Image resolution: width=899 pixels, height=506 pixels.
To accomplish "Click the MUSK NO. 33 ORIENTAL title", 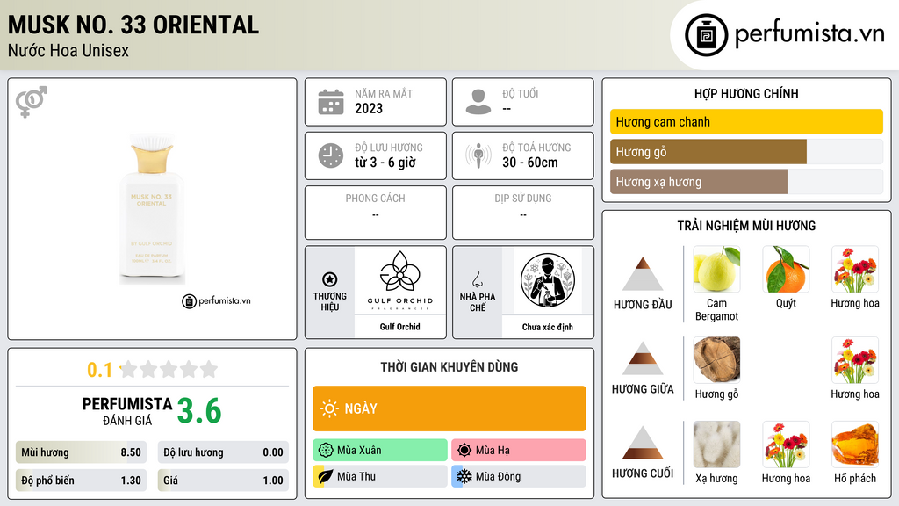I will [x=133, y=25].
